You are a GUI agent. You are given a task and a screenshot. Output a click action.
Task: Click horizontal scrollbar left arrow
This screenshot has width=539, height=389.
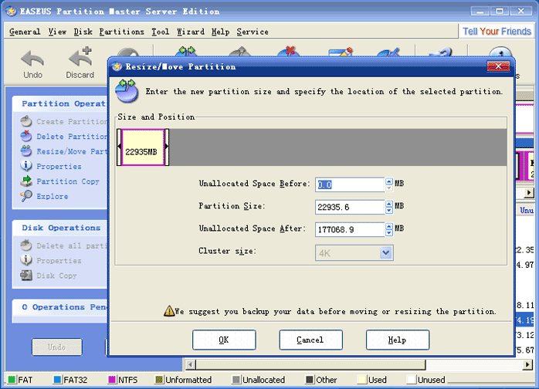[x=191, y=364]
